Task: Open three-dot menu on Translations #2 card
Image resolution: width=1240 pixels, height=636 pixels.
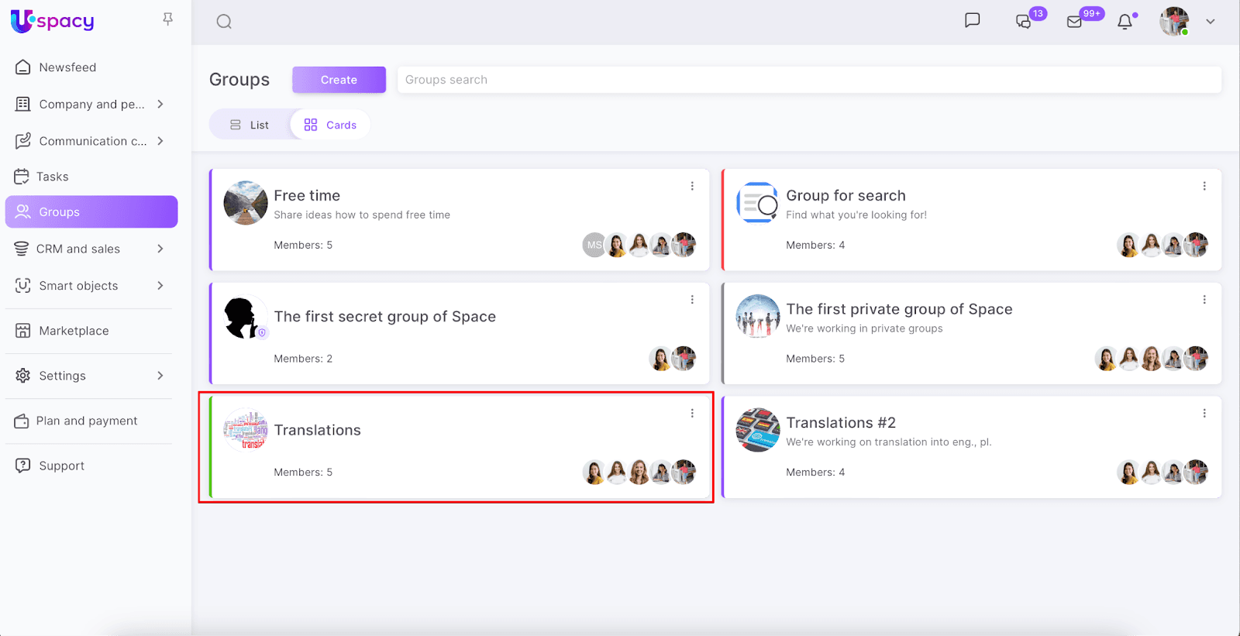Action: 1204,414
